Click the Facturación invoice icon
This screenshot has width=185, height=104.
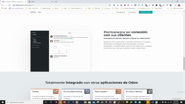click(118, 91)
